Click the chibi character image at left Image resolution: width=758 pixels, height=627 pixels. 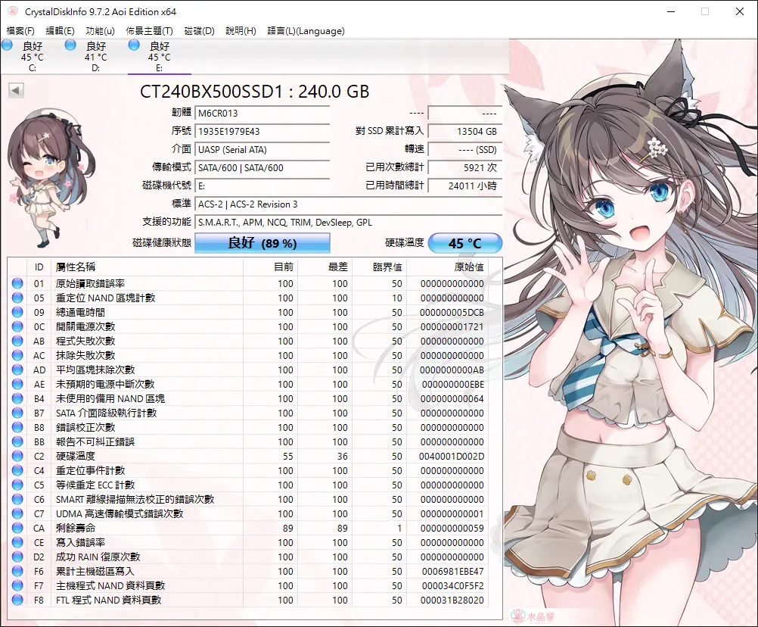52,177
